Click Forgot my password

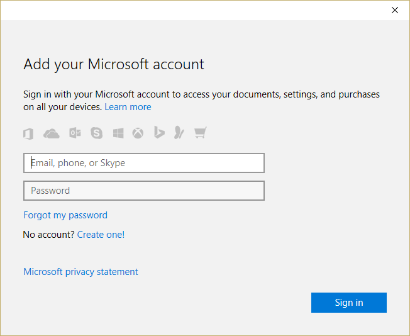coord(65,215)
